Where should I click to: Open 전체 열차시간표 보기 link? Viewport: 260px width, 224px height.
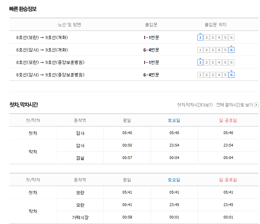coord(234,105)
